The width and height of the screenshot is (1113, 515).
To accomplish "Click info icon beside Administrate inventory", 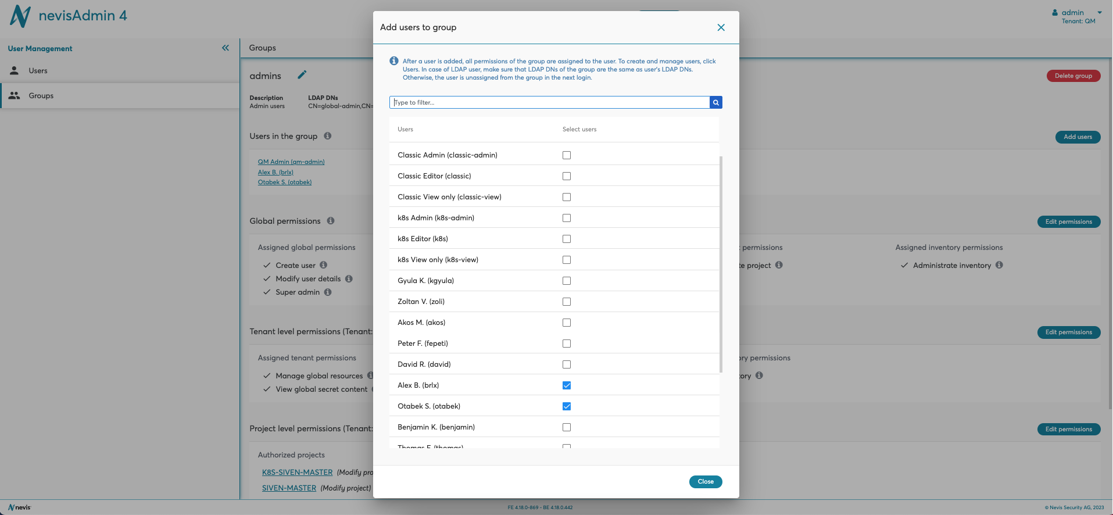I will click(999, 265).
